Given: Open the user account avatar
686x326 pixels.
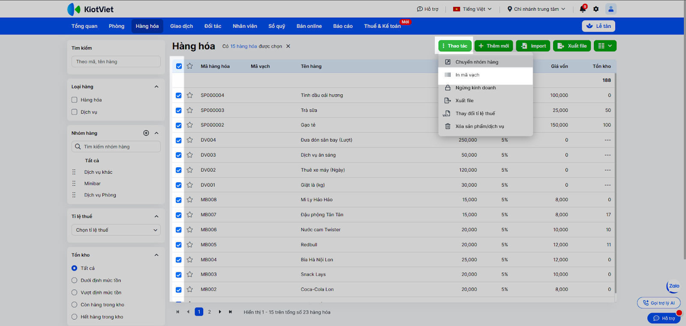Looking at the screenshot, I should coord(611,9).
